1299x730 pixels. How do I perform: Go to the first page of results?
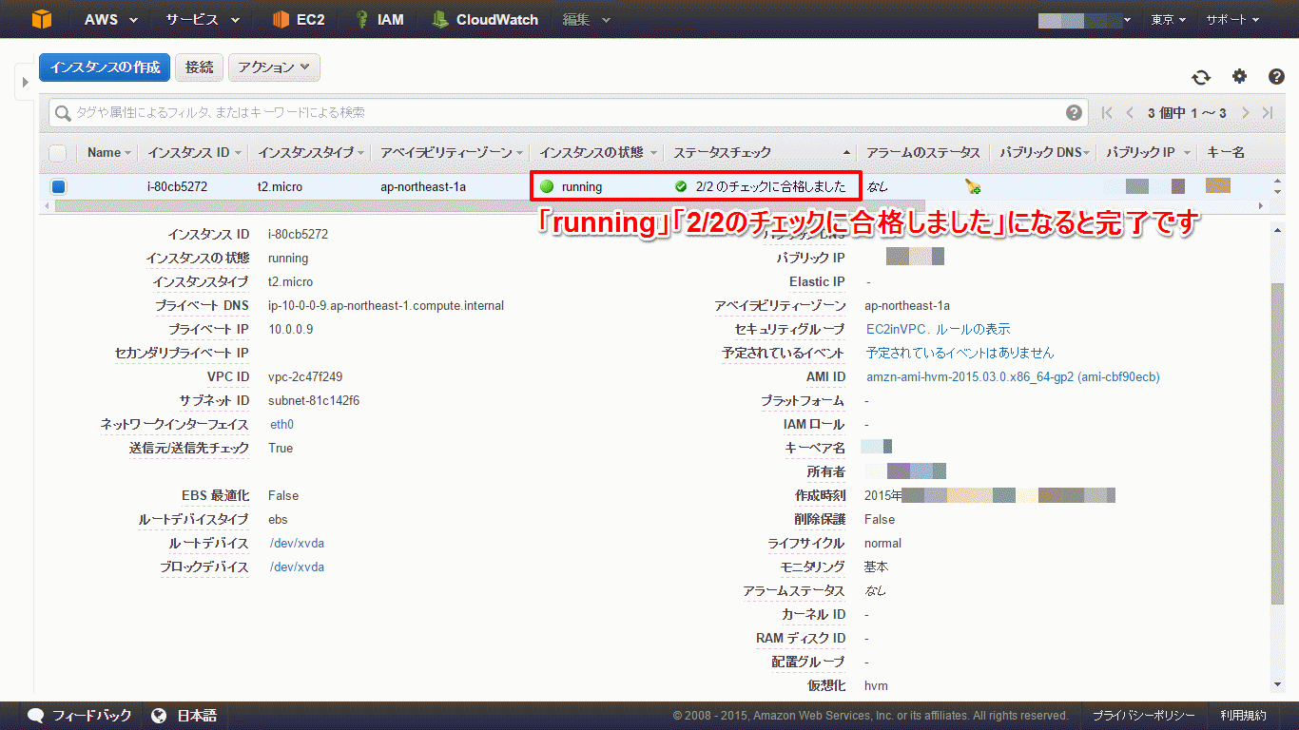[1107, 112]
